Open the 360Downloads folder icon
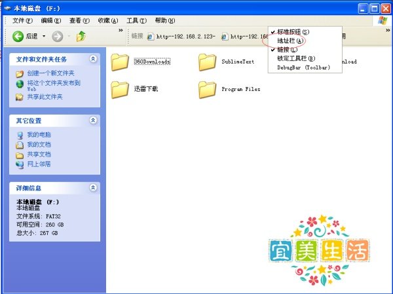This screenshot has height=294, width=393. pyautogui.click(x=120, y=62)
